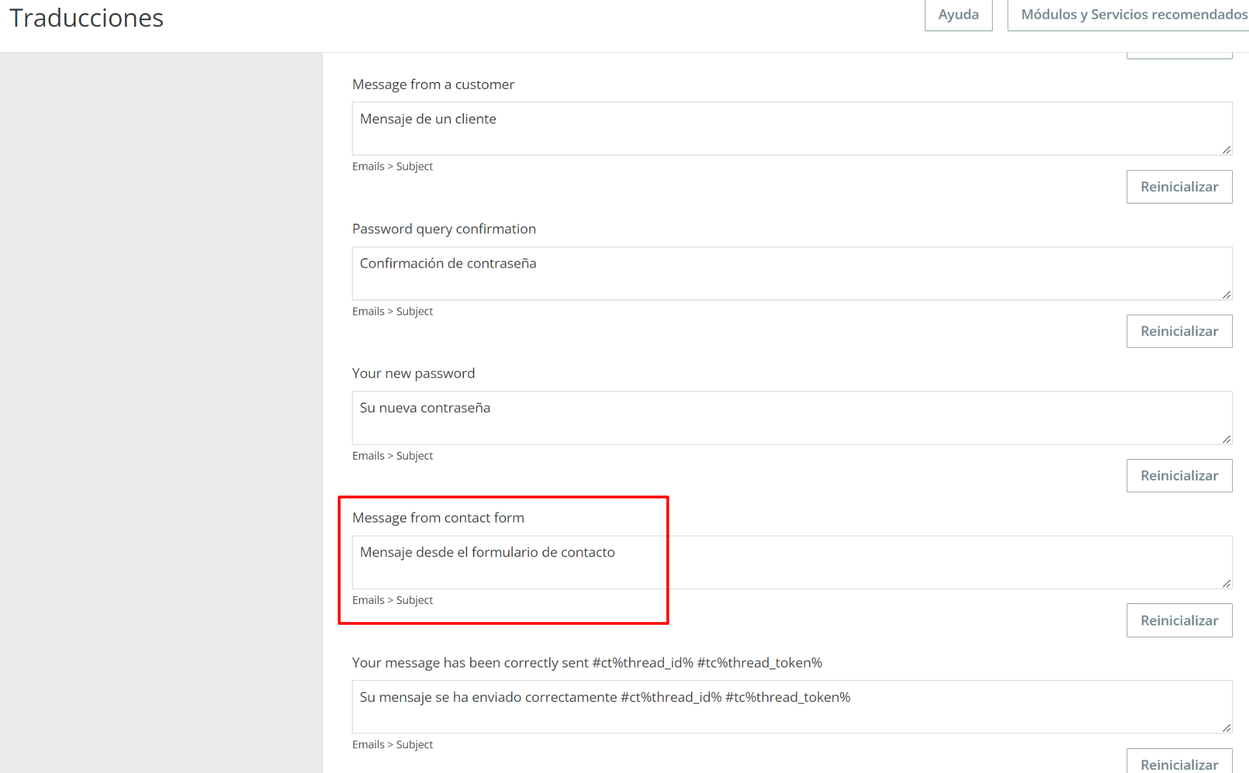Click Reinicializar below the thread_token message field
This screenshot has width=1249, height=773.
pyautogui.click(x=1179, y=764)
